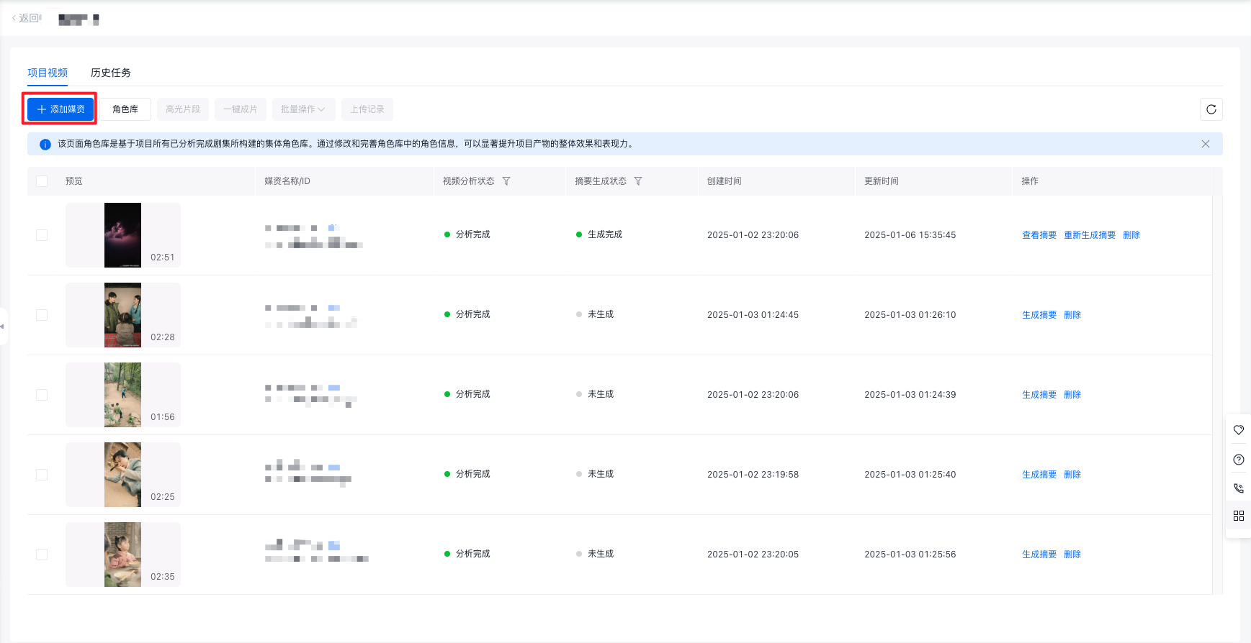This screenshot has width=1251, height=643.
Task: Check the row with 01:56 video
Action: point(42,395)
